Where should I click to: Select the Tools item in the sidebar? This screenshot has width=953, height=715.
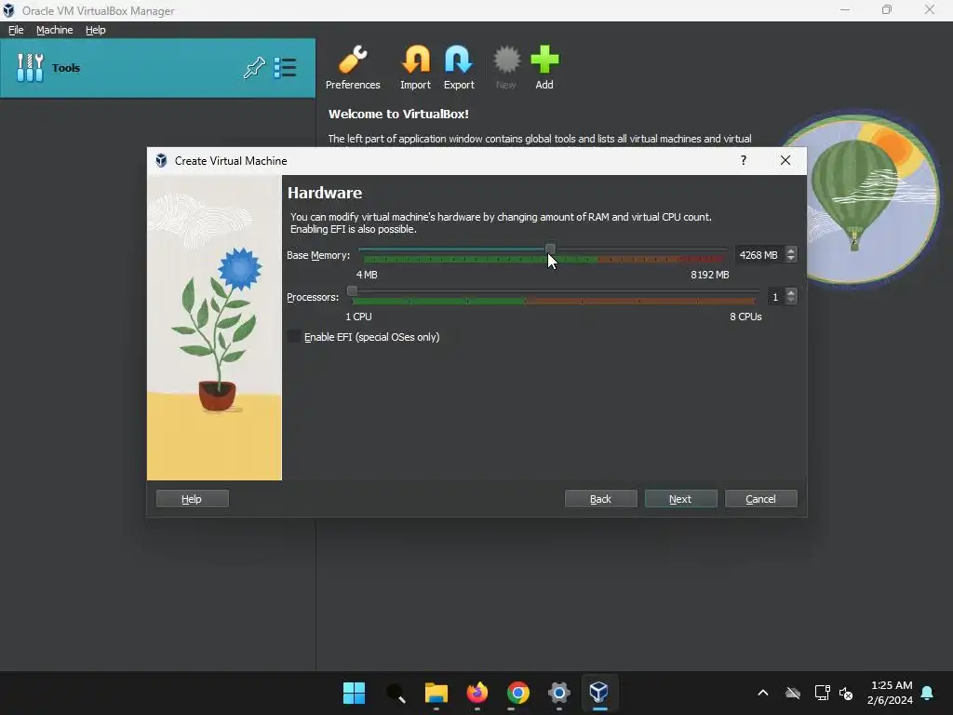pyautogui.click(x=157, y=67)
